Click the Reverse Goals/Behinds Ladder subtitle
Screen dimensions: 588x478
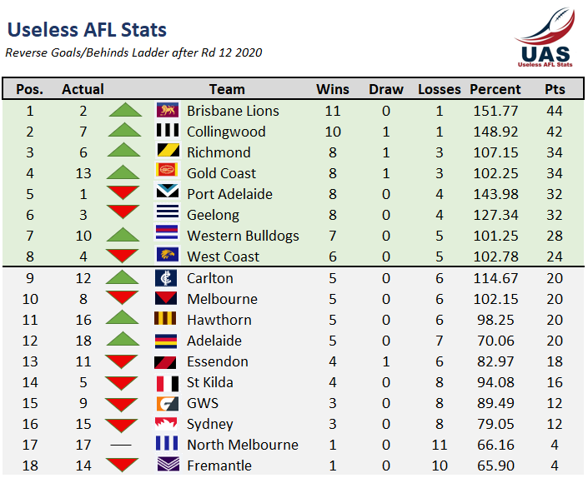click(x=134, y=52)
